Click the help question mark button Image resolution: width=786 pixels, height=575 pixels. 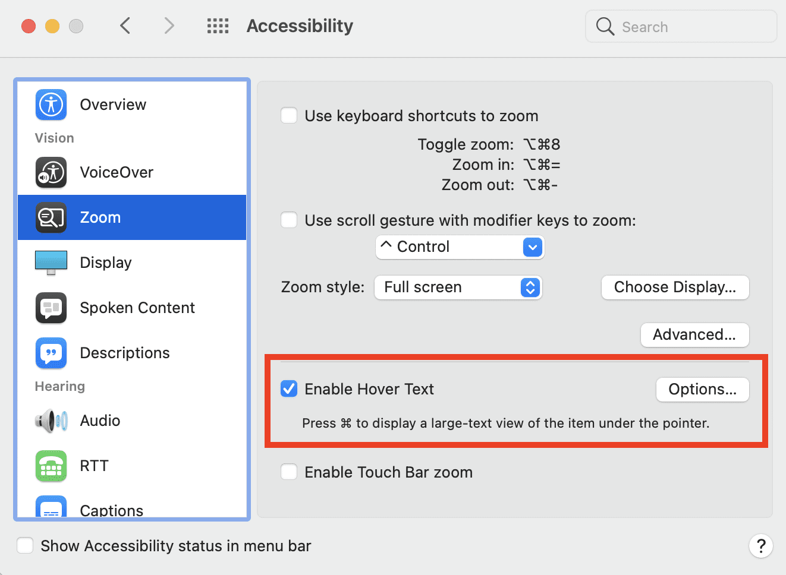tap(760, 546)
